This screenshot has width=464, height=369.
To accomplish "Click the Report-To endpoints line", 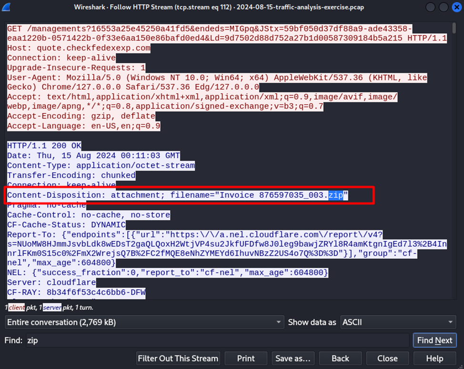I will (x=227, y=249).
